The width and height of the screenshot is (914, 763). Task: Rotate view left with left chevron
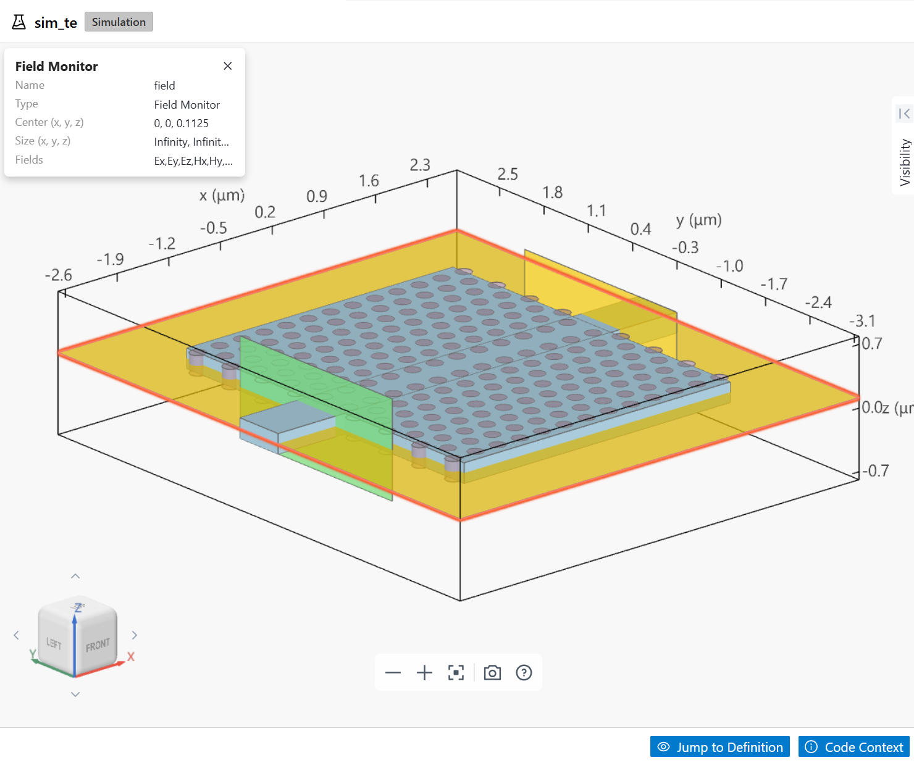pos(17,635)
